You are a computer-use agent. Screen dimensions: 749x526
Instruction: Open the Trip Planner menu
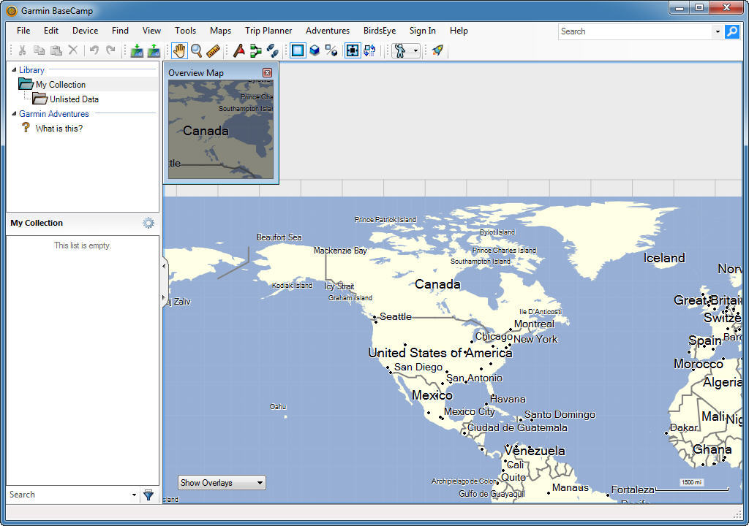click(x=268, y=31)
